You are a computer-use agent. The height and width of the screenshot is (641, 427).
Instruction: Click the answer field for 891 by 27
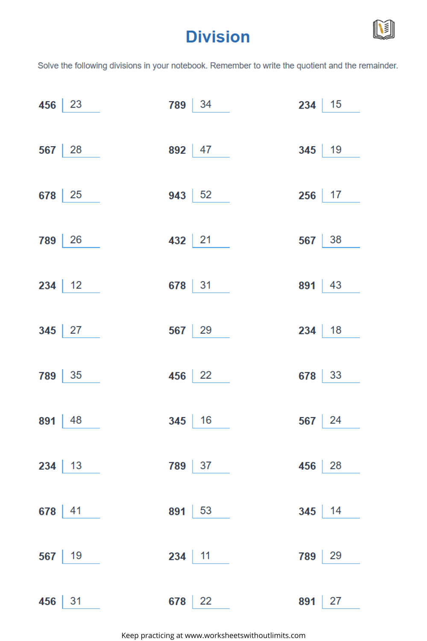[x=341, y=601]
